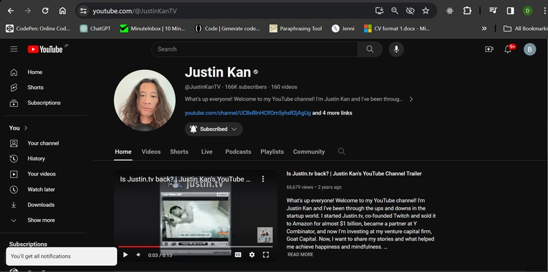548x272 pixels.
Task: Open the All Bookmarks folder
Action: [x=525, y=29]
